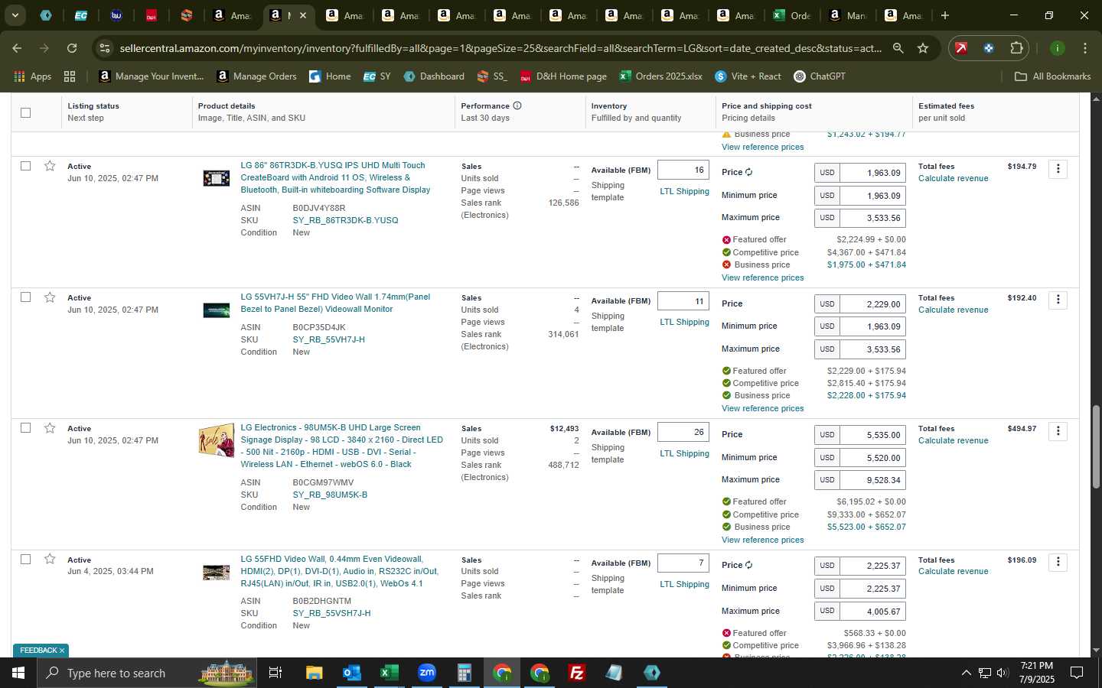Favorite the LG 86" 86TR3DK listing star
Viewport: 1102px width, 688px height.
(50, 166)
